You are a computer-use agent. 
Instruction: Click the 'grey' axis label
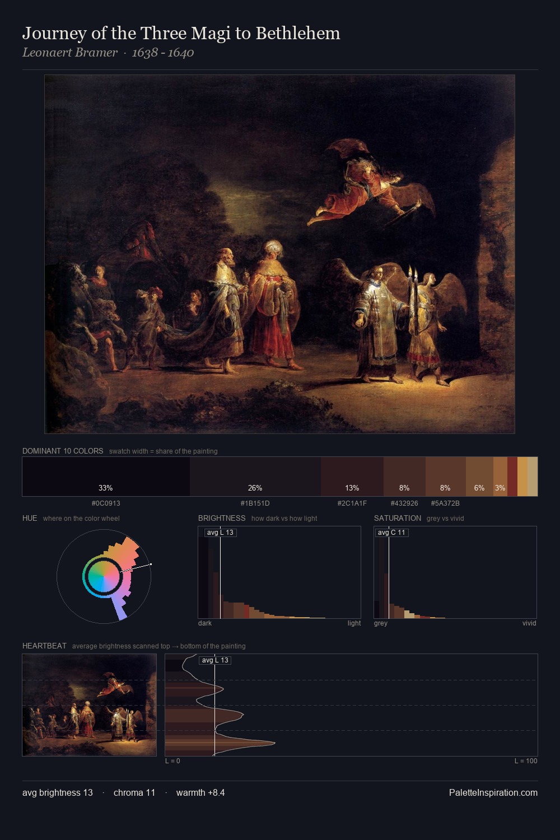pyautogui.click(x=381, y=623)
